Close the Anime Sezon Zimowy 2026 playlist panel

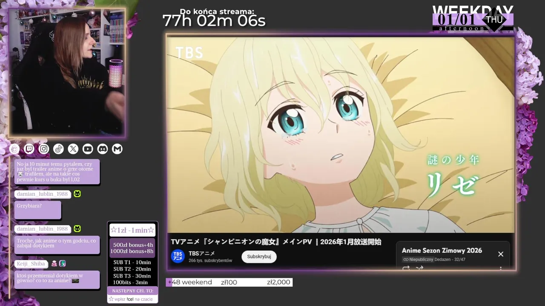click(501, 254)
